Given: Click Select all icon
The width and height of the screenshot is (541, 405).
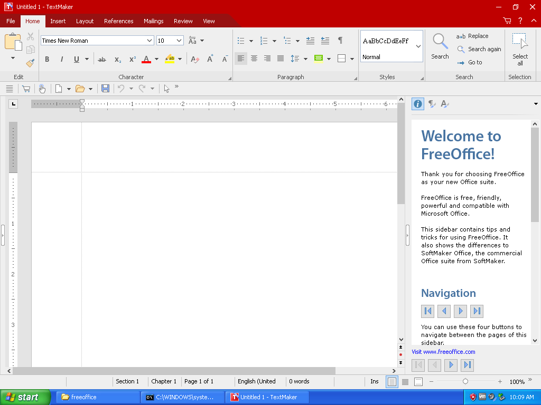Looking at the screenshot, I should click(x=520, y=49).
